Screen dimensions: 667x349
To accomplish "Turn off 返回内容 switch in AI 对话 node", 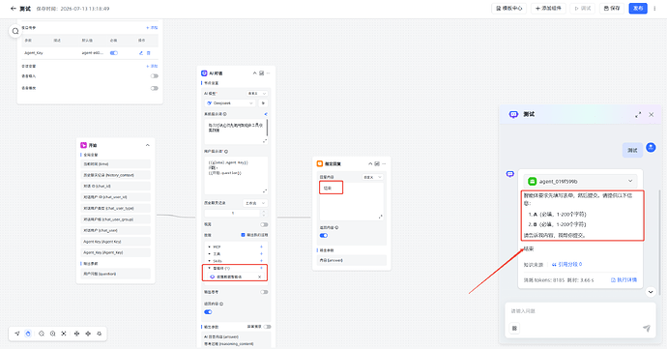I will 208,312.
